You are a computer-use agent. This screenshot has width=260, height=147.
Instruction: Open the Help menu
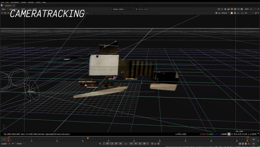44,2
